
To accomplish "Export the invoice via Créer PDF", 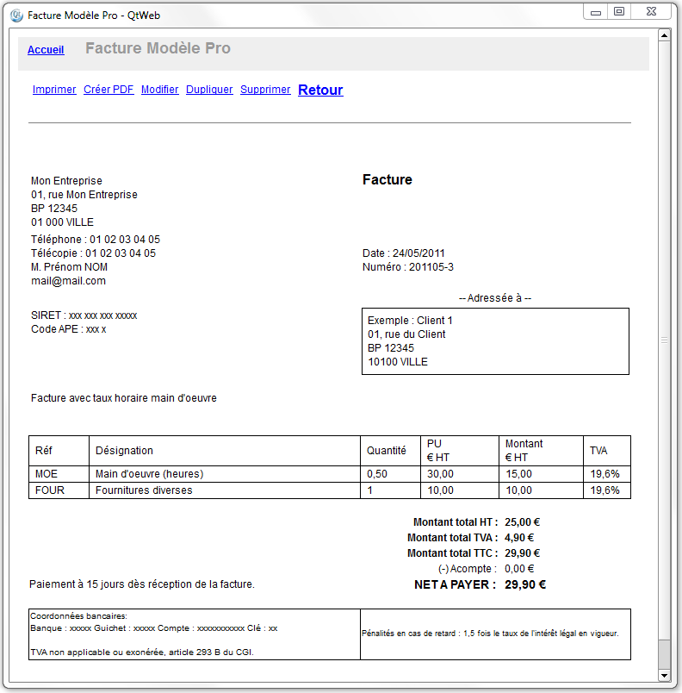I will coord(108,90).
